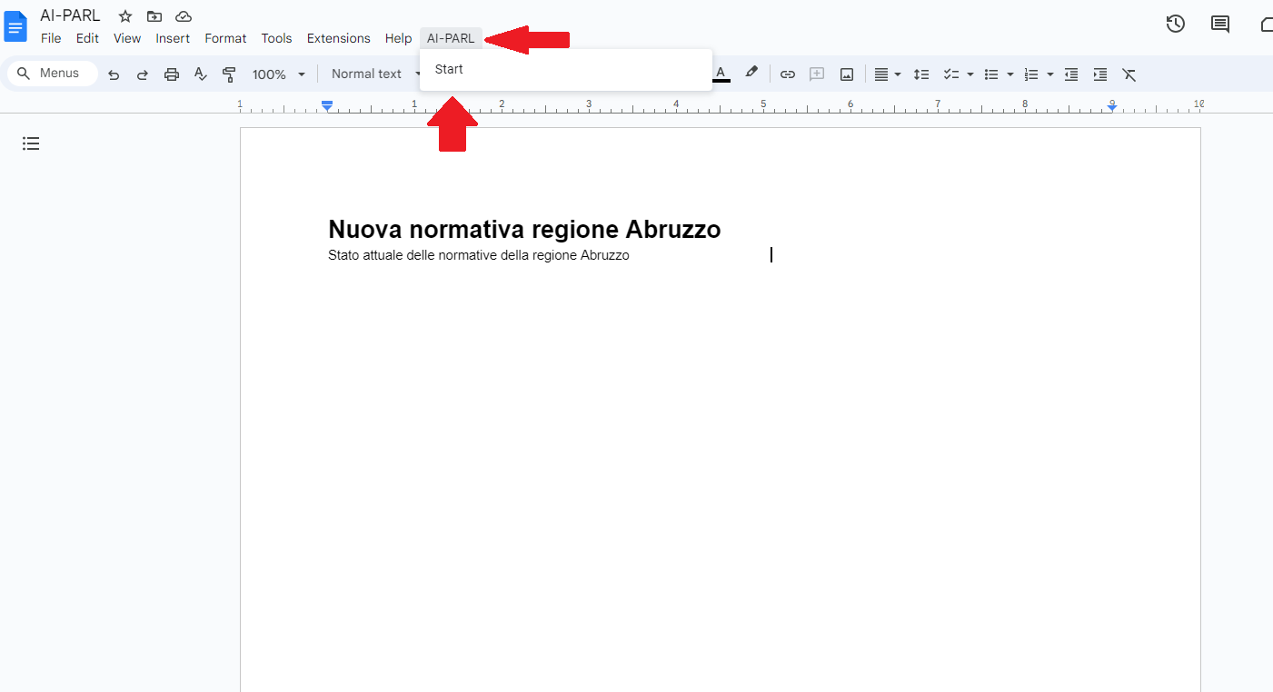Open the Extensions menu
This screenshot has width=1273, height=692.
[x=338, y=38]
